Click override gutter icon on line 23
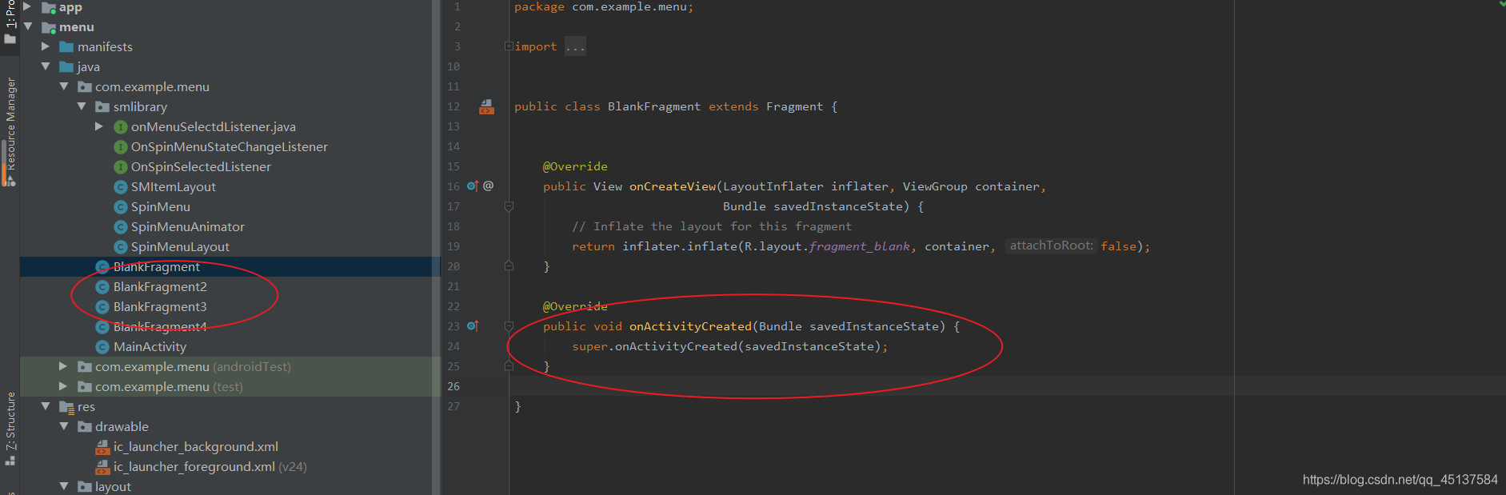This screenshot has width=1506, height=495. coord(473,325)
